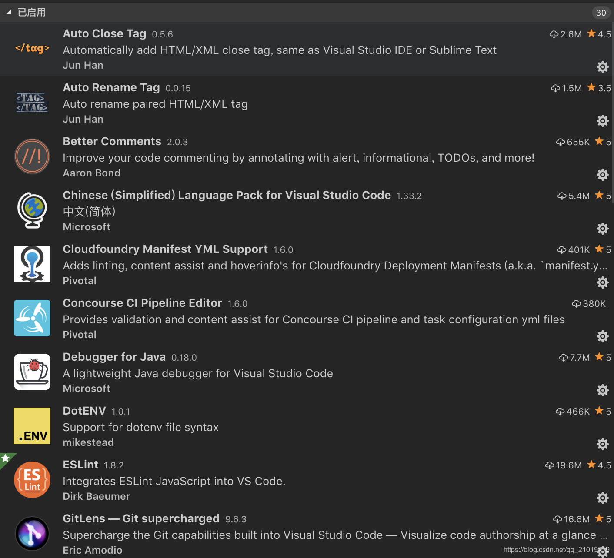
Task: Click 'Integrates ESLint JavaScript into VS Code' description
Action: point(174,481)
